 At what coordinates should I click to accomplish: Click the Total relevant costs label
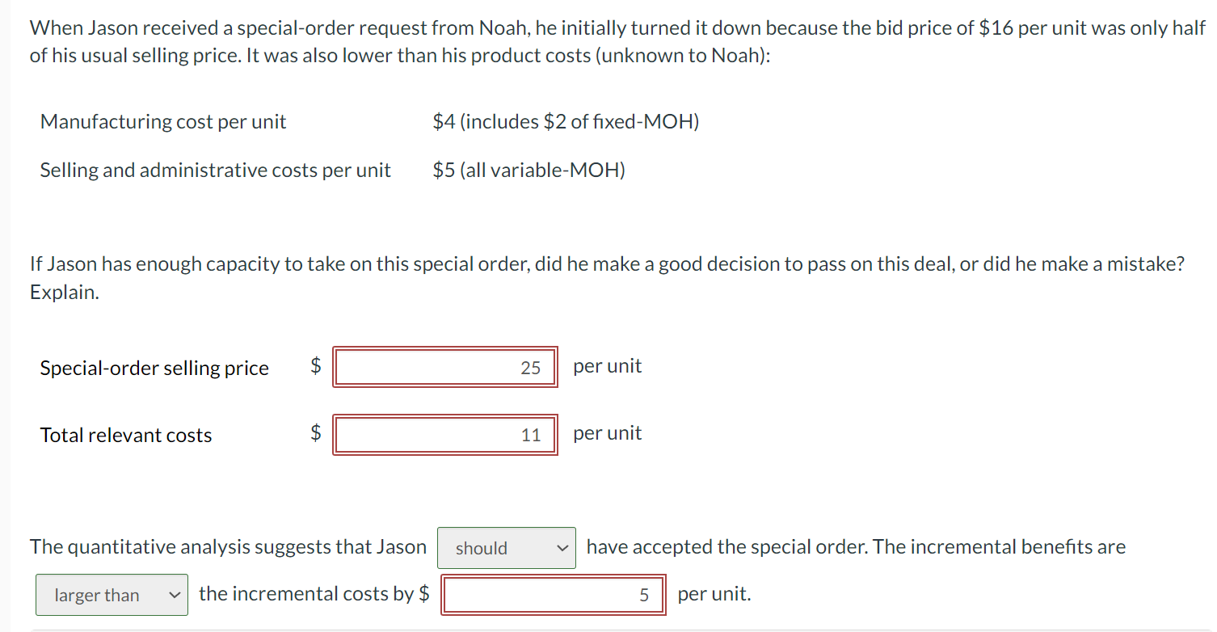pyautogui.click(x=125, y=435)
